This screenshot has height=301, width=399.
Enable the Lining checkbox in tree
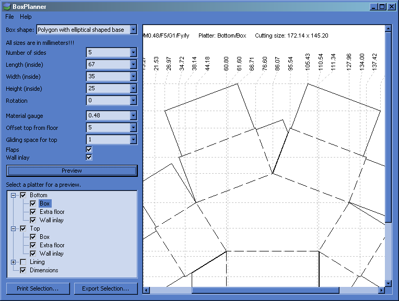(23, 262)
